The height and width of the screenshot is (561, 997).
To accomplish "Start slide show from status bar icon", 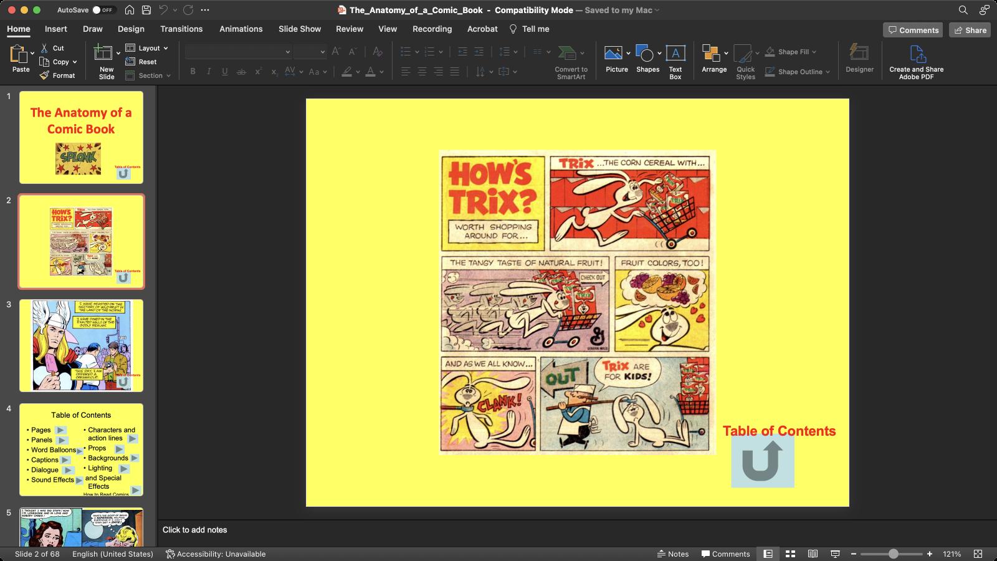I will (x=835, y=554).
